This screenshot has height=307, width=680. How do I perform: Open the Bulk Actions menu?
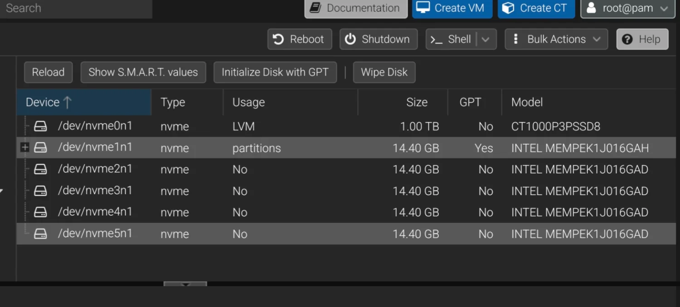coord(556,39)
